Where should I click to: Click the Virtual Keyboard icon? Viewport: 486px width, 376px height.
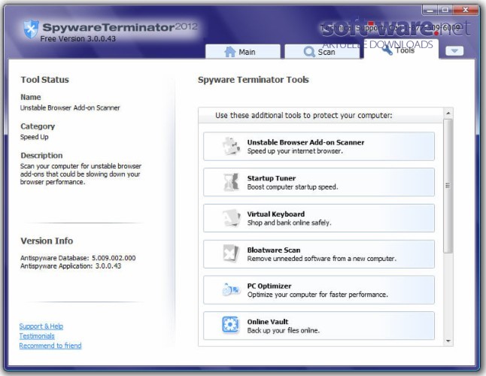coord(231,218)
